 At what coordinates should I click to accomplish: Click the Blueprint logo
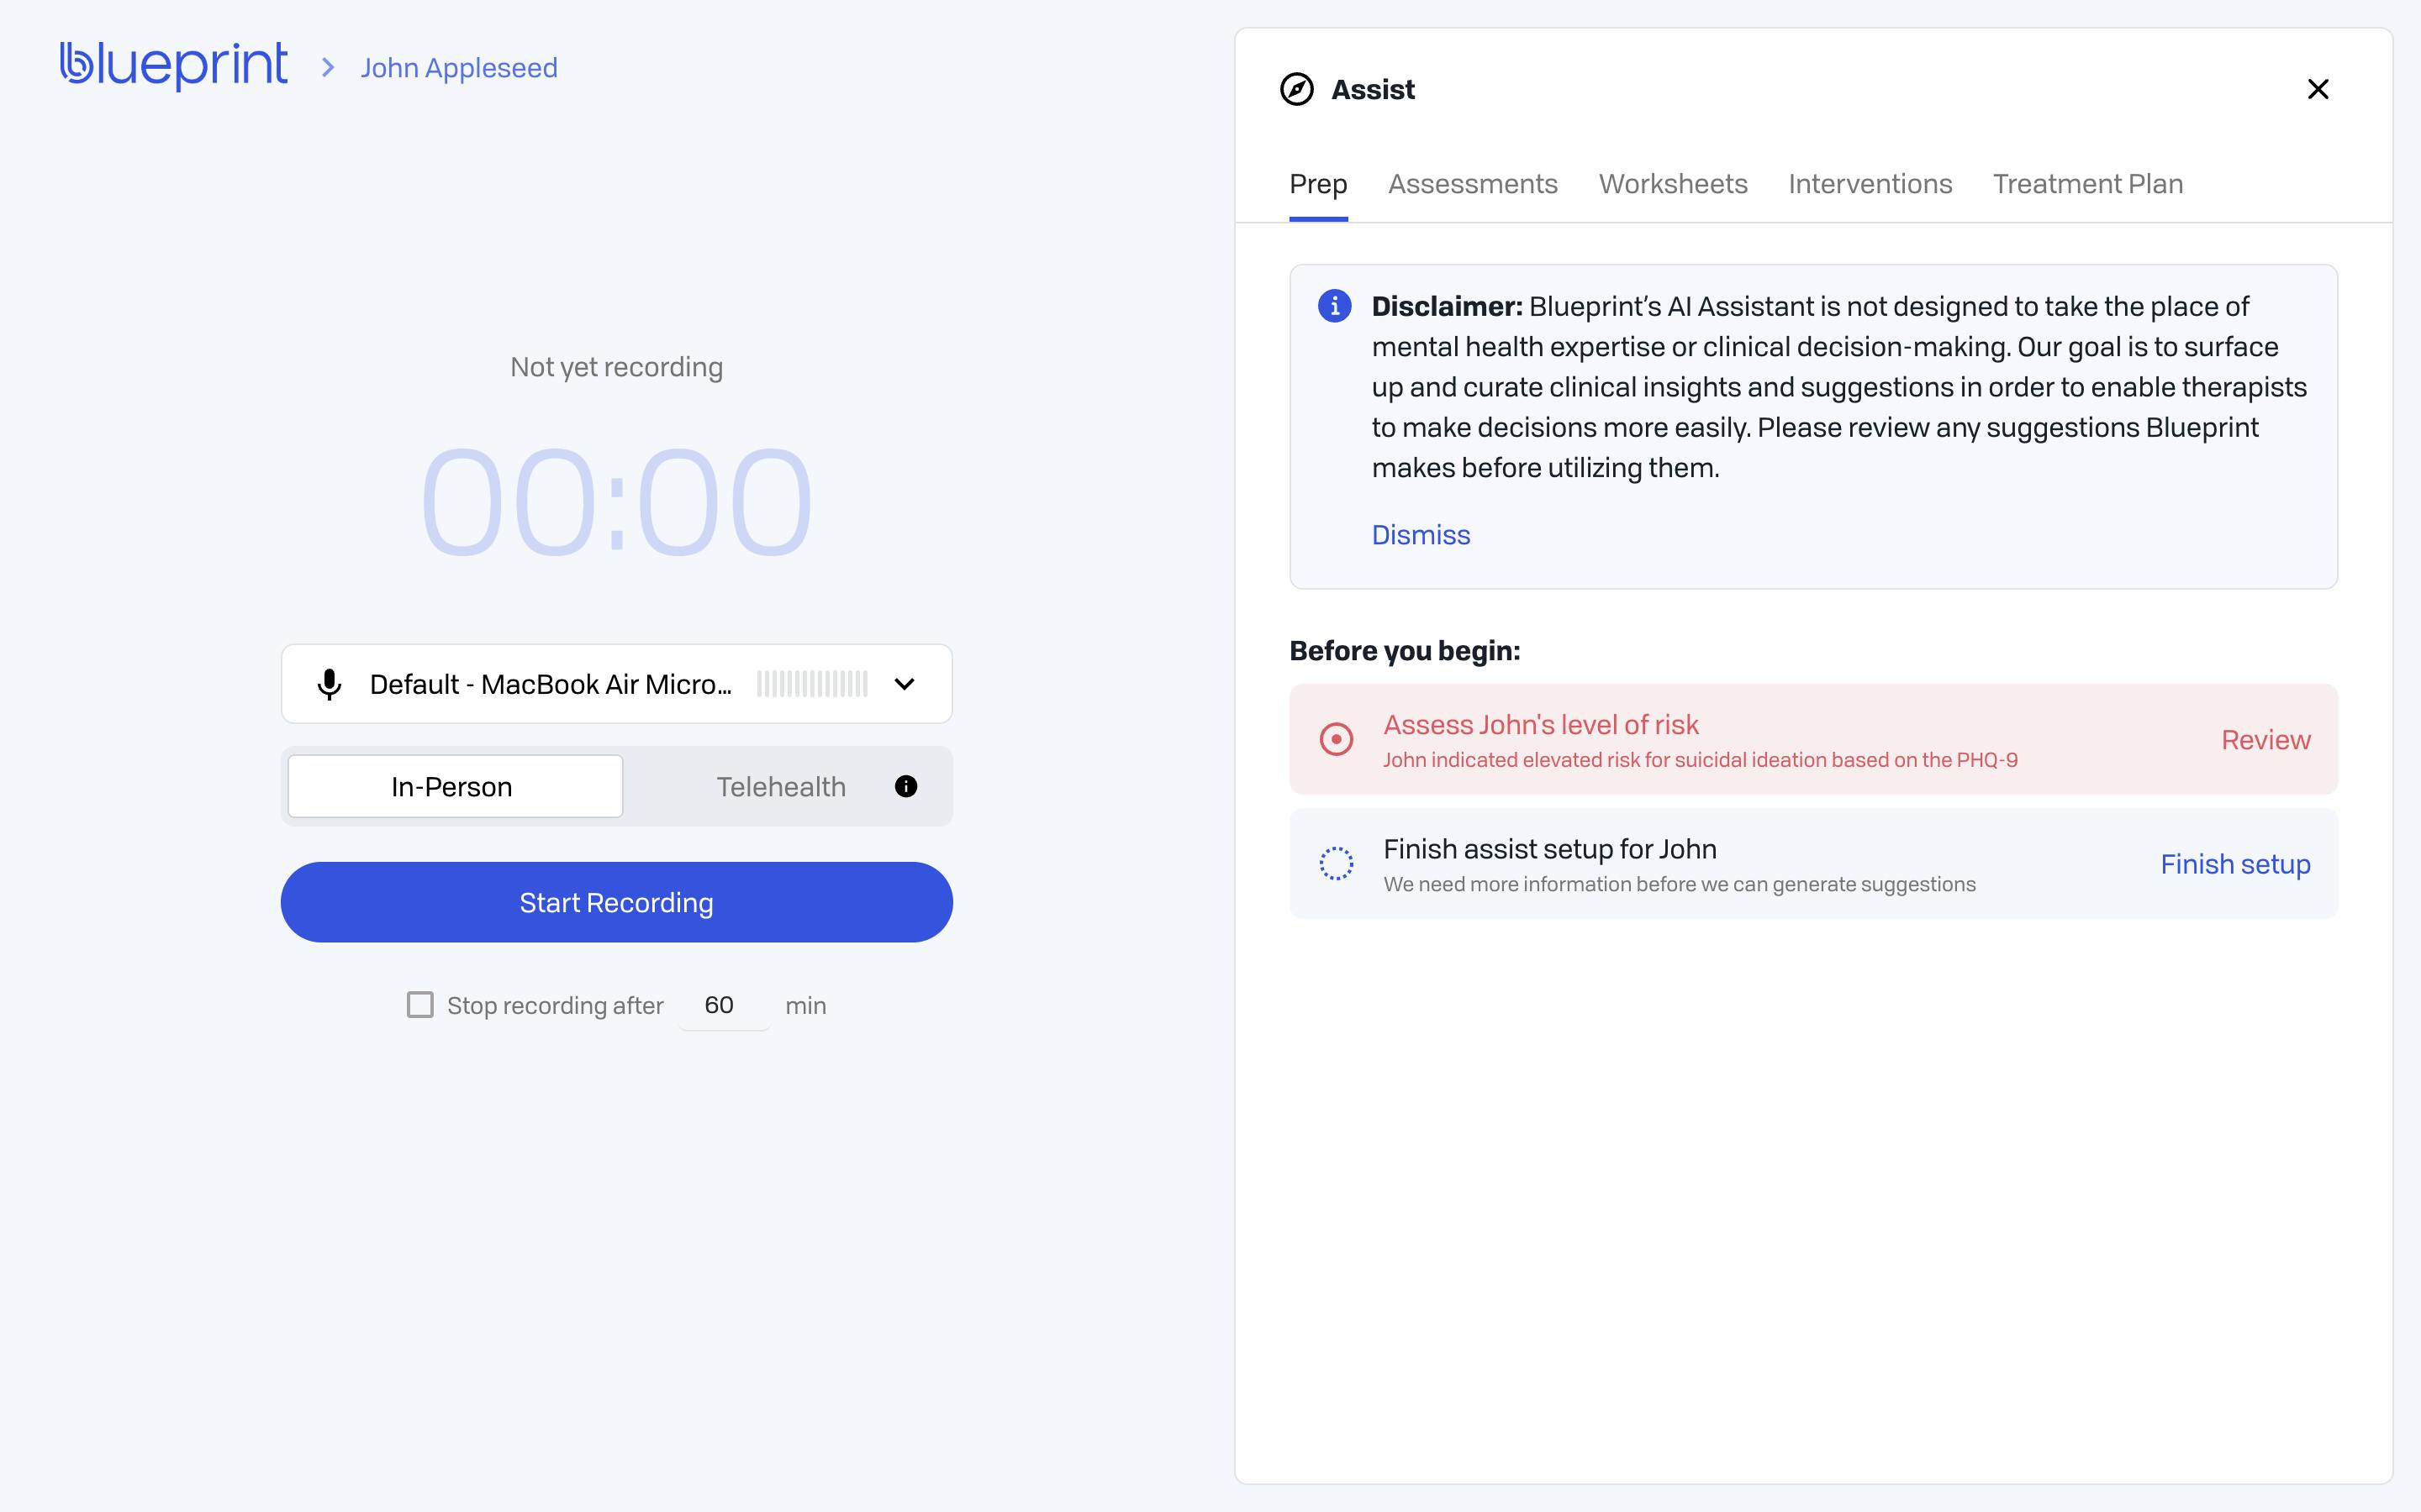[174, 66]
